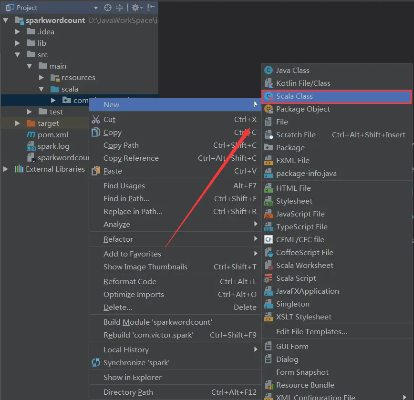Select Build Module 'sparkwordcount'
This screenshot has width=414, height=400.
point(175,322)
